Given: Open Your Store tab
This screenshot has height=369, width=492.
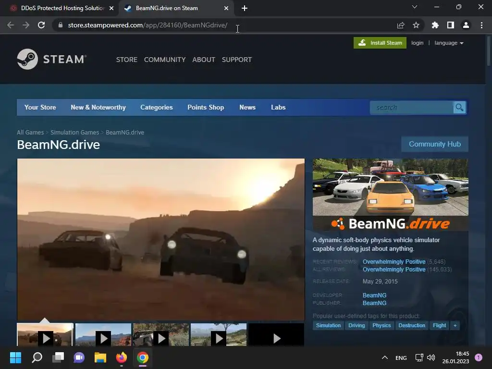Looking at the screenshot, I should (40, 107).
